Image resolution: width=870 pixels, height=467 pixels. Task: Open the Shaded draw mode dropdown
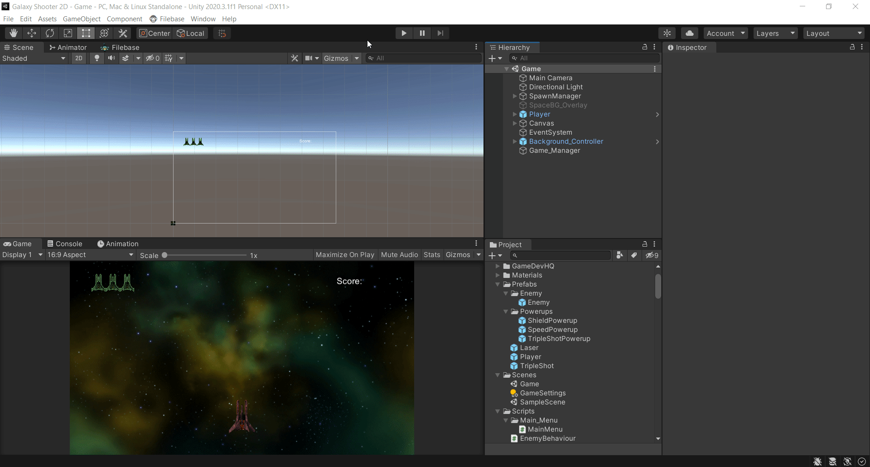pos(34,58)
